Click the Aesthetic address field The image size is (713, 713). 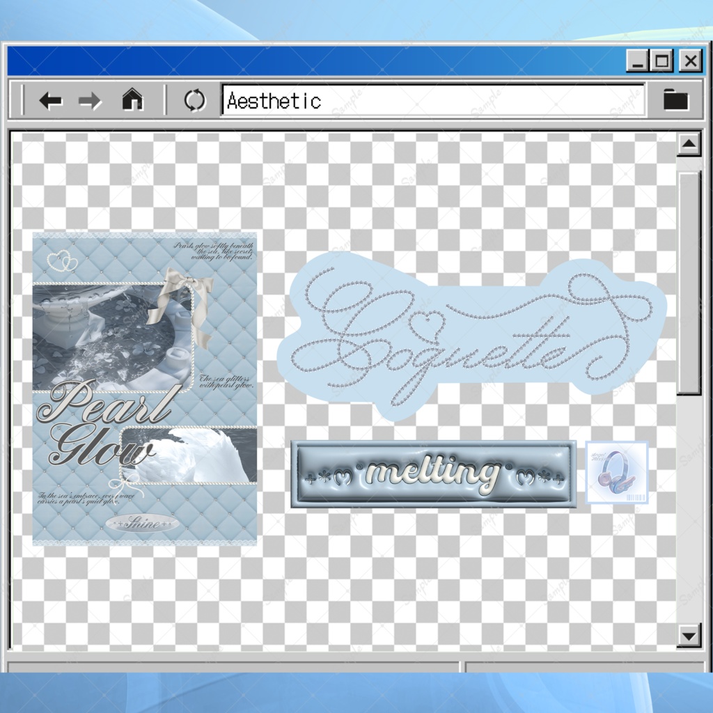433,100
